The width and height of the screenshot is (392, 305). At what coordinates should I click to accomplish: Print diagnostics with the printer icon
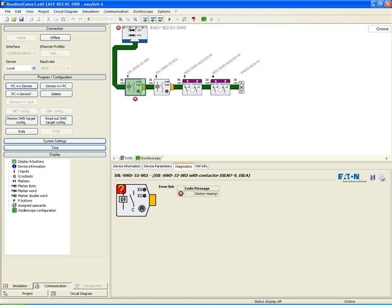pos(382,178)
